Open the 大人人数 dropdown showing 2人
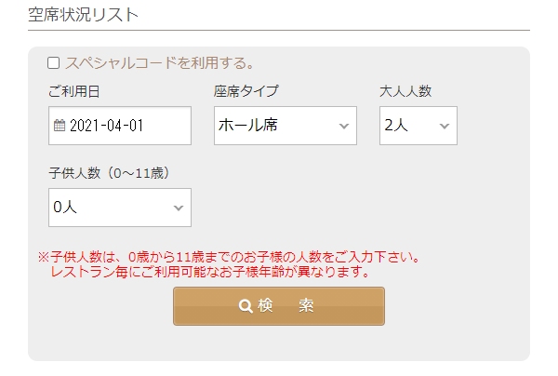The width and height of the screenshot is (558, 376). [418, 126]
